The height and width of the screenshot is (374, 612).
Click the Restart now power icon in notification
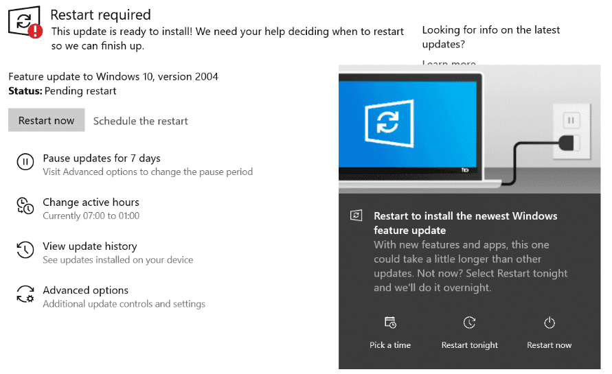[549, 322]
